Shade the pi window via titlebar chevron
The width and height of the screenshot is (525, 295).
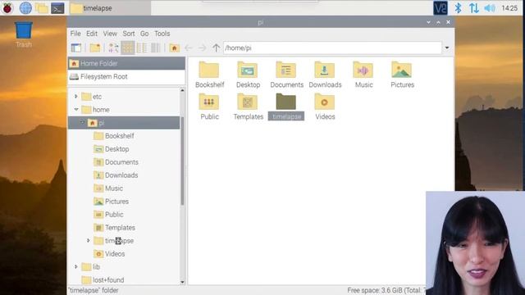[428, 22]
